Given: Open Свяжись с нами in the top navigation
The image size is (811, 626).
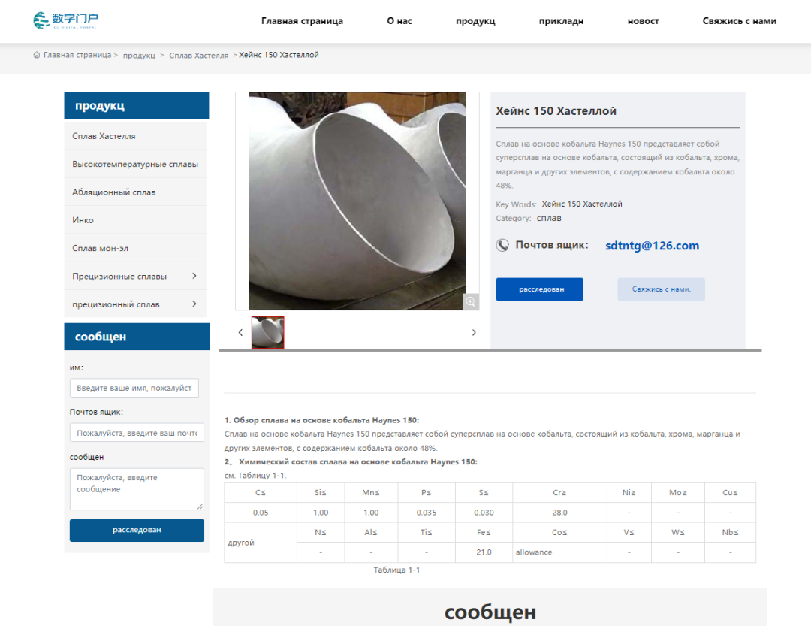Looking at the screenshot, I should point(739,21).
